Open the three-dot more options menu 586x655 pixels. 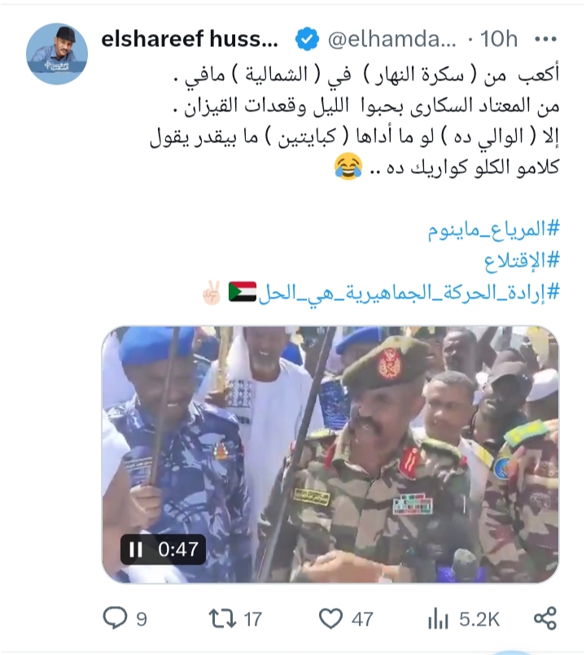[545, 39]
